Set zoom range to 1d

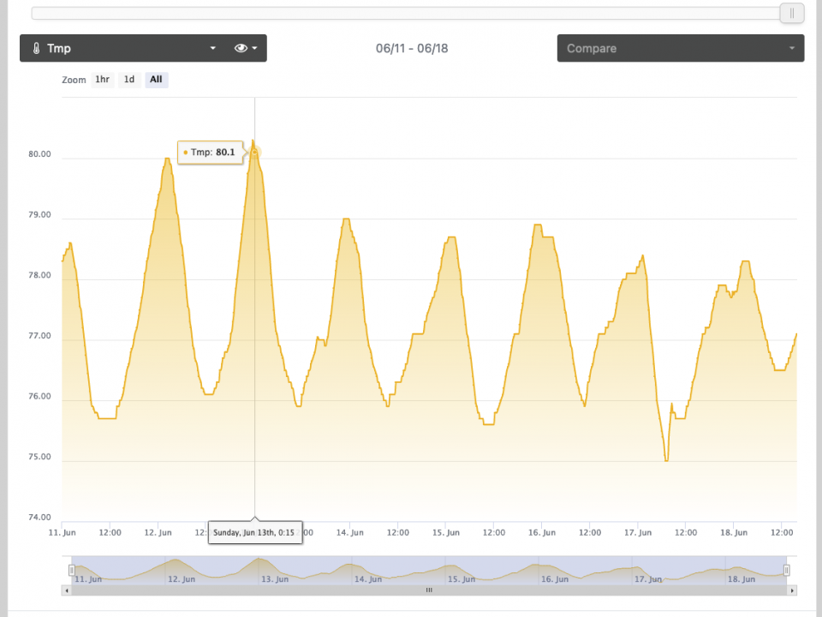tap(129, 80)
